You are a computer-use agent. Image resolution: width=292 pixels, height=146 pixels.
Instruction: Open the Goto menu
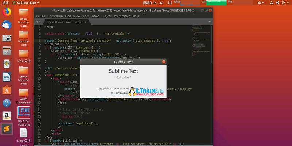(86, 16)
